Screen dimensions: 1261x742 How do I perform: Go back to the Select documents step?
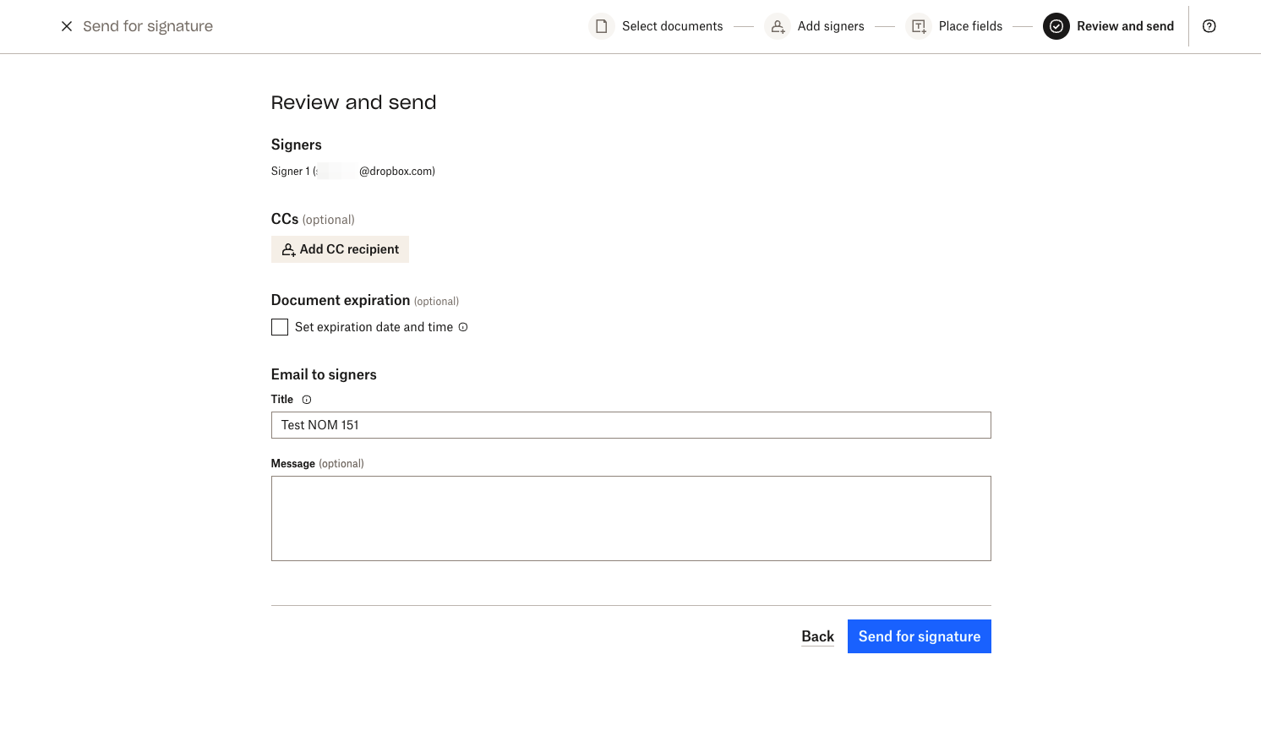(672, 26)
